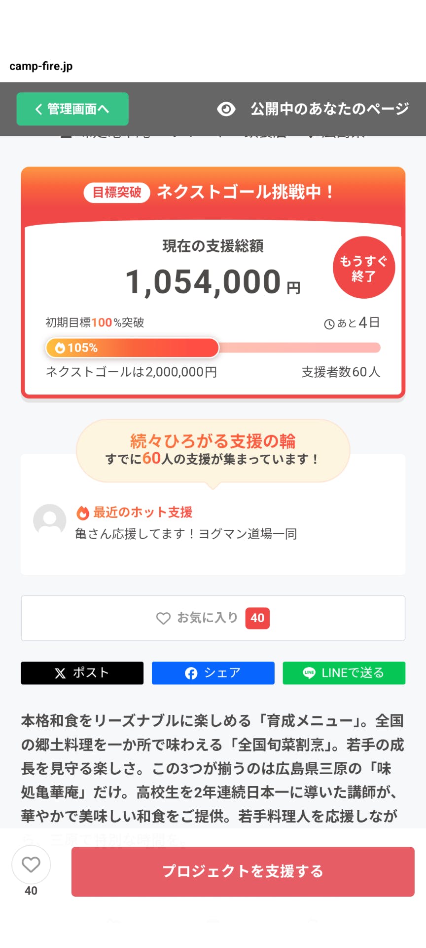The width and height of the screenshot is (426, 948).
Task: Click the supporter avatar icon
Action: click(50, 520)
